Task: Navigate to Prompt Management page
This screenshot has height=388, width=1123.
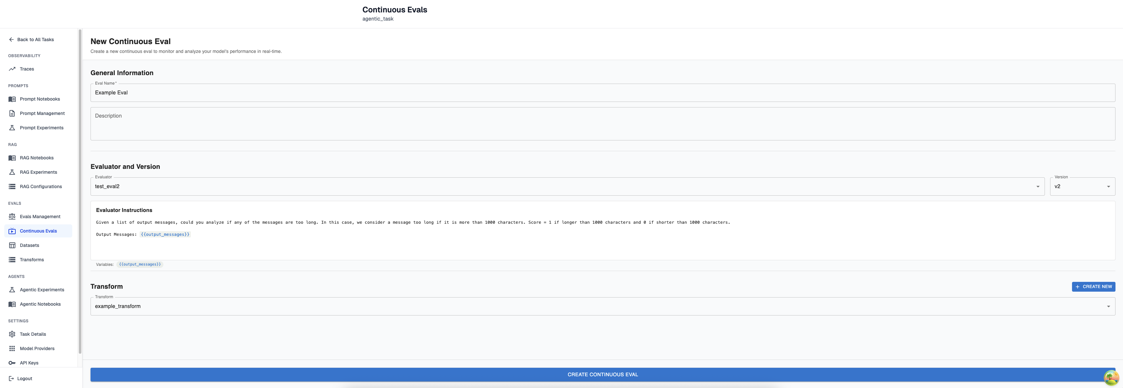Action: pyautogui.click(x=42, y=113)
